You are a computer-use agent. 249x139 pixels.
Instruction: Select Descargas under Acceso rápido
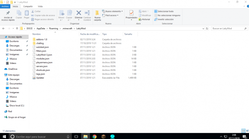[x=14, y=46]
